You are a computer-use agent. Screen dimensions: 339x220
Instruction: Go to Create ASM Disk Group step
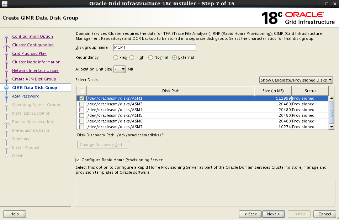click(x=34, y=79)
